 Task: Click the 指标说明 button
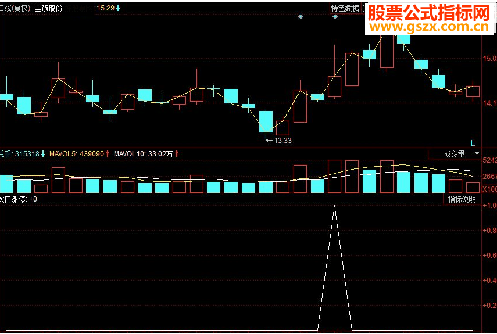462,199
